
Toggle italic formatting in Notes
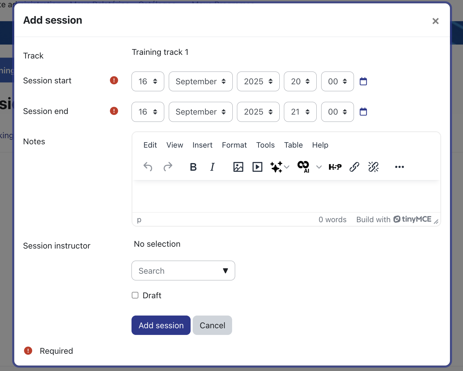click(212, 167)
